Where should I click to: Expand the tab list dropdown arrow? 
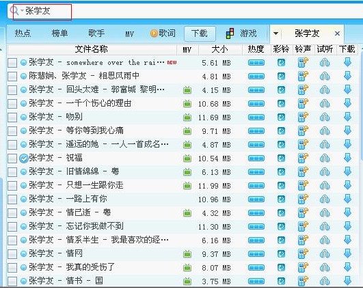[x=275, y=33]
